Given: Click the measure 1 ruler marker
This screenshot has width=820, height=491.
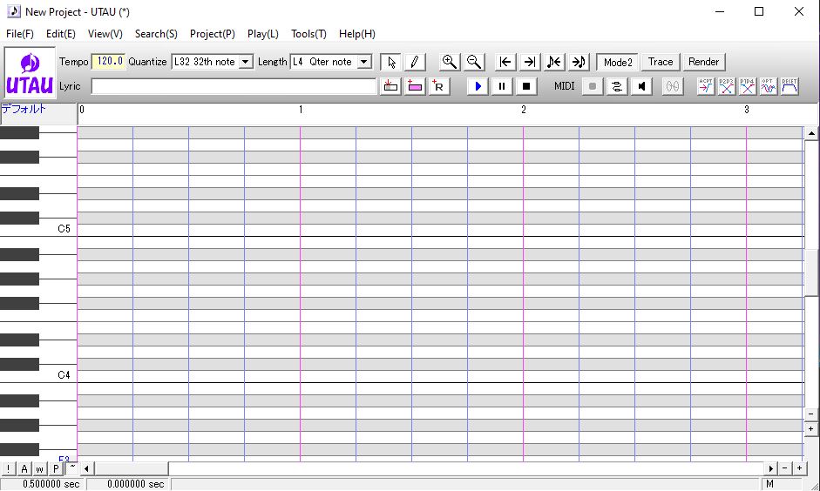Looking at the screenshot, I should click(301, 110).
